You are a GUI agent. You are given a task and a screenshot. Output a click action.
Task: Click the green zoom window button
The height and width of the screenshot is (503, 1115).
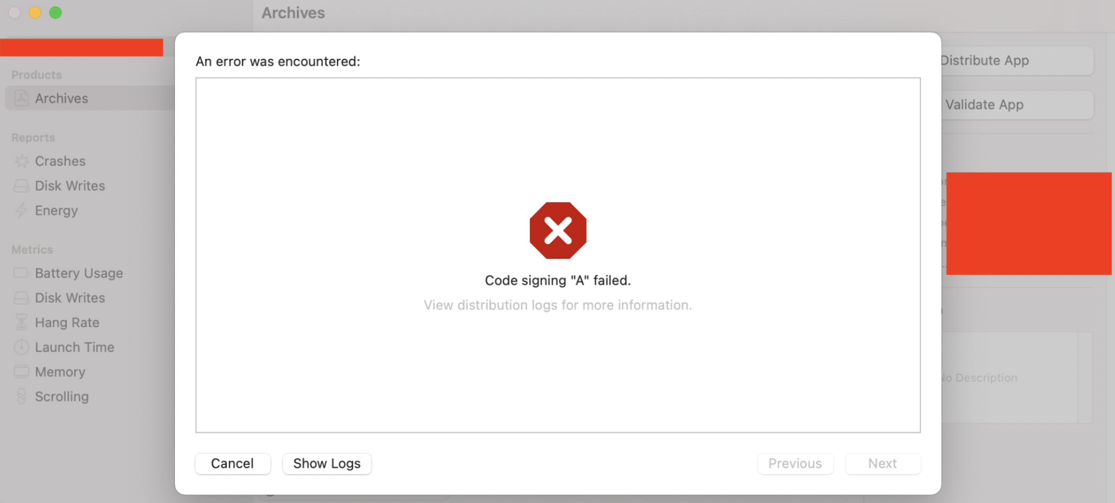pyautogui.click(x=56, y=13)
